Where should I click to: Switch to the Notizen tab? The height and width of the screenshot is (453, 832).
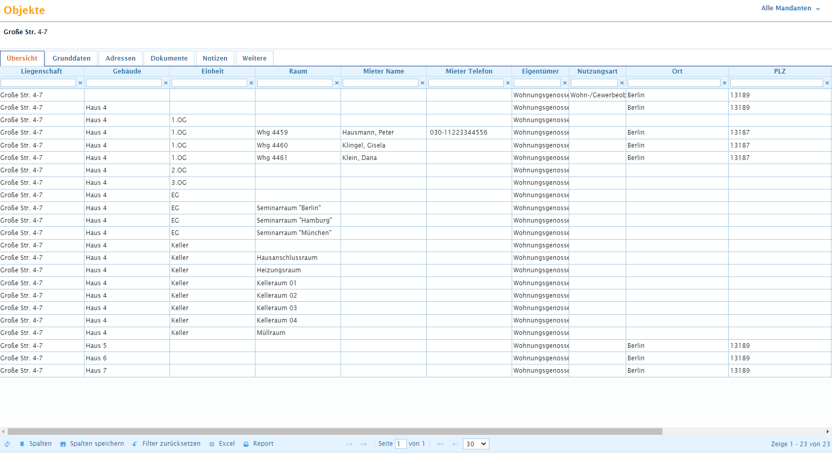coord(215,59)
